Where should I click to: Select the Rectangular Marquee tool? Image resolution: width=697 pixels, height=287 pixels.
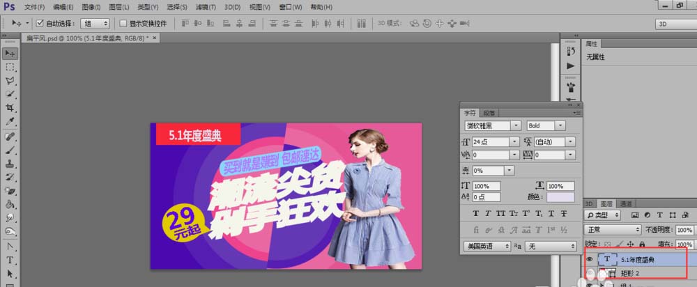(10, 67)
